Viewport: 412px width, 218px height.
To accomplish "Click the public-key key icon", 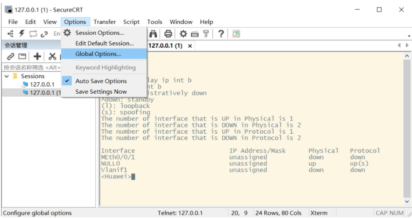I will [x=206, y=34].
